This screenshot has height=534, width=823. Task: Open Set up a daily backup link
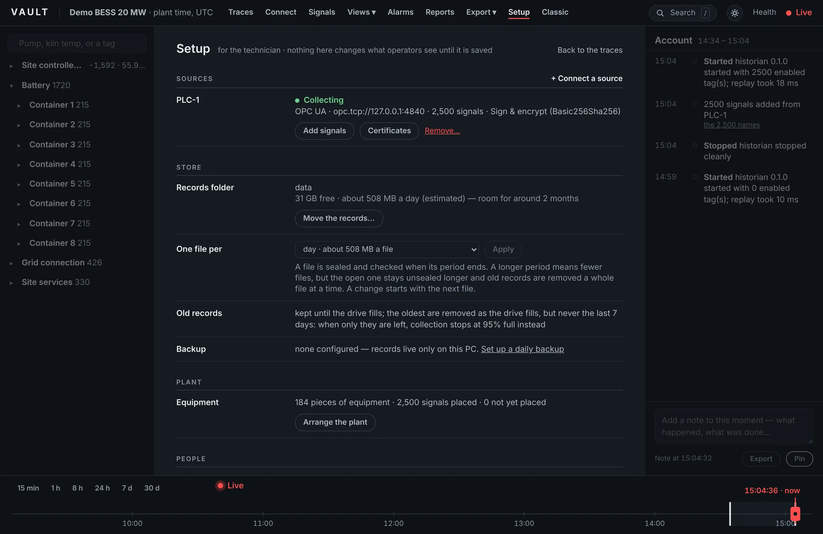522,349
